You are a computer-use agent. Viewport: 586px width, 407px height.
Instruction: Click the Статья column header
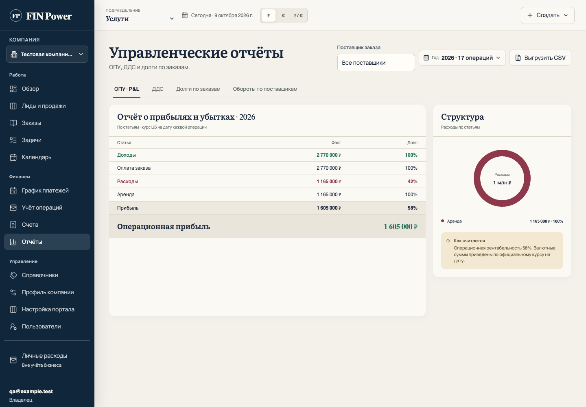(124, 142)
